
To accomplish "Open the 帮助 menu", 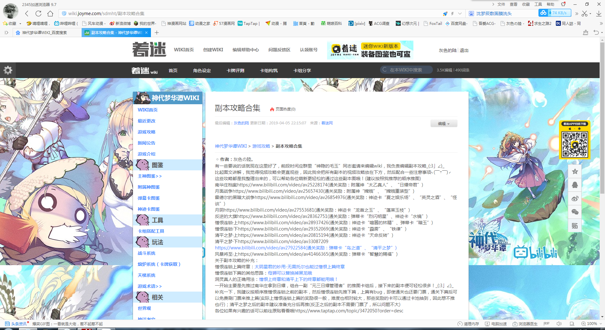I will tap(550, 4).
